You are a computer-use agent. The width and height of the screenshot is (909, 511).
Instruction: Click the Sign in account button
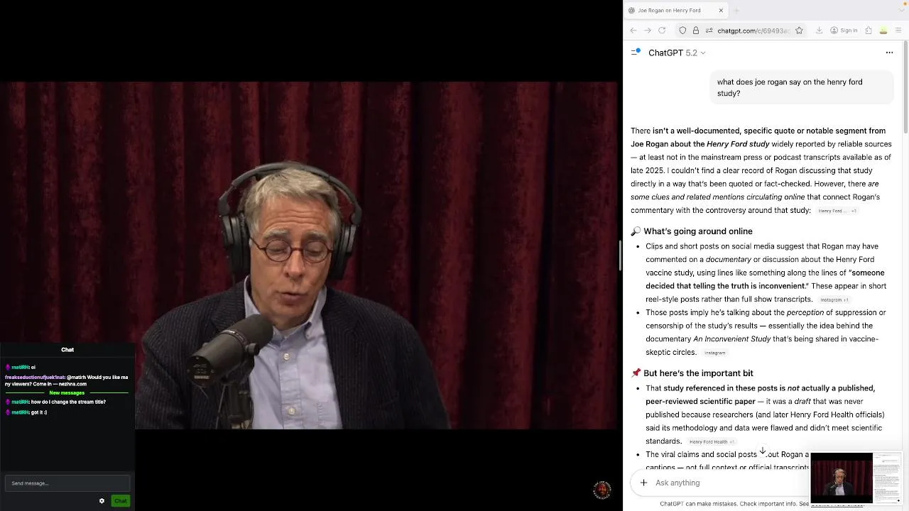point(844,31)
